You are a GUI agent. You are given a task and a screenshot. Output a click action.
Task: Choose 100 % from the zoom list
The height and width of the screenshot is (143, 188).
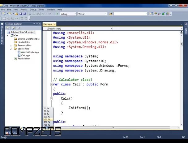pos(48,117)
